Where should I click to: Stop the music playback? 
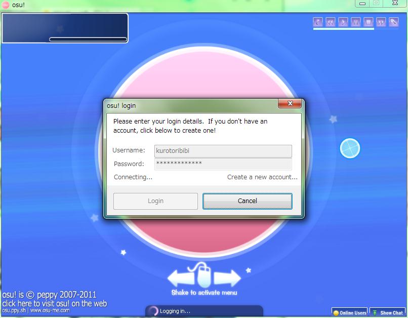(369, 22)
